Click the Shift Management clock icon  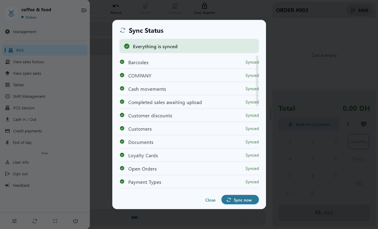coord(7,96)
